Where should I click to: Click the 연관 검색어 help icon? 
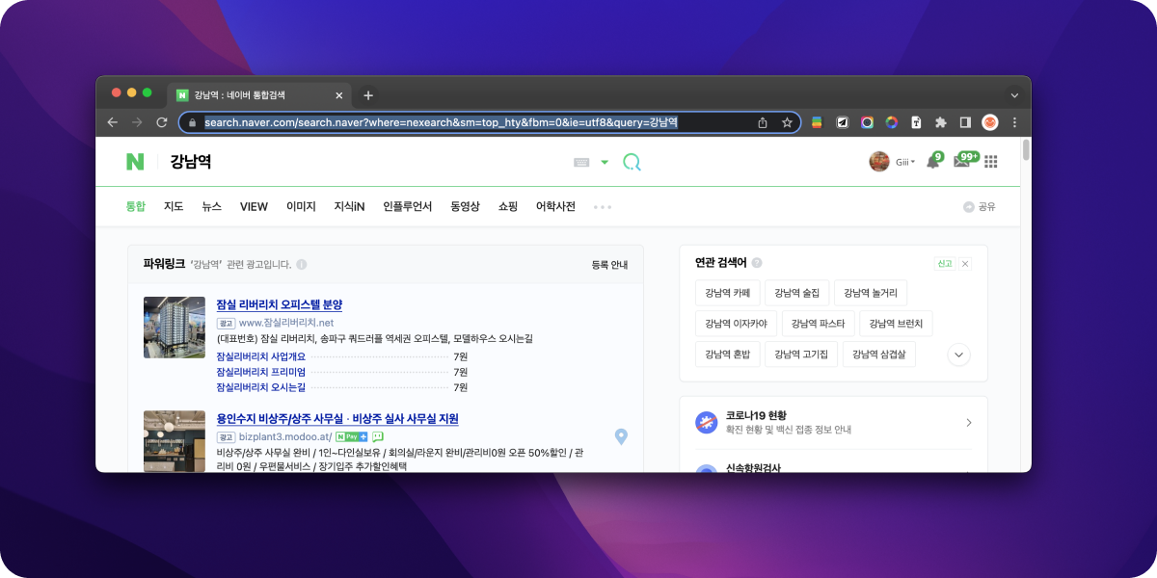757,263
